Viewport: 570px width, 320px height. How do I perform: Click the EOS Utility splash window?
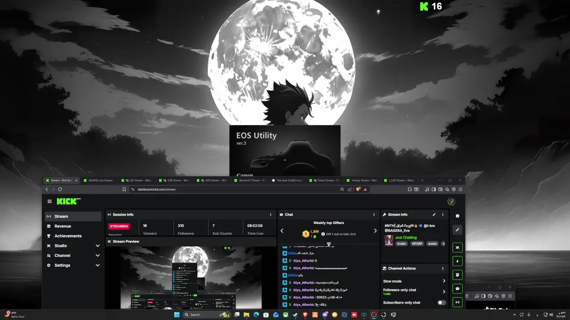coord(285,150)
